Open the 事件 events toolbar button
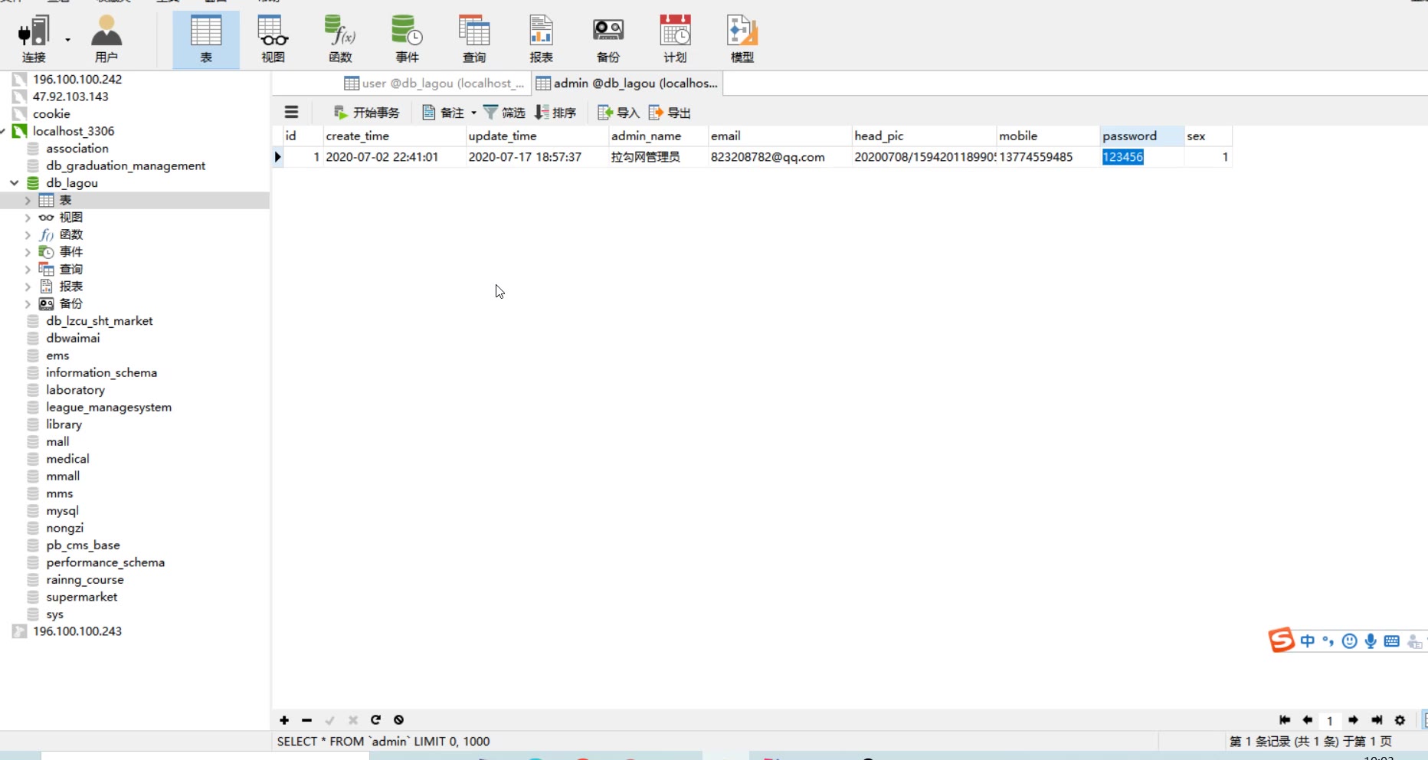The height and width of the screenshot is (760, 1428). coord(407,39)
